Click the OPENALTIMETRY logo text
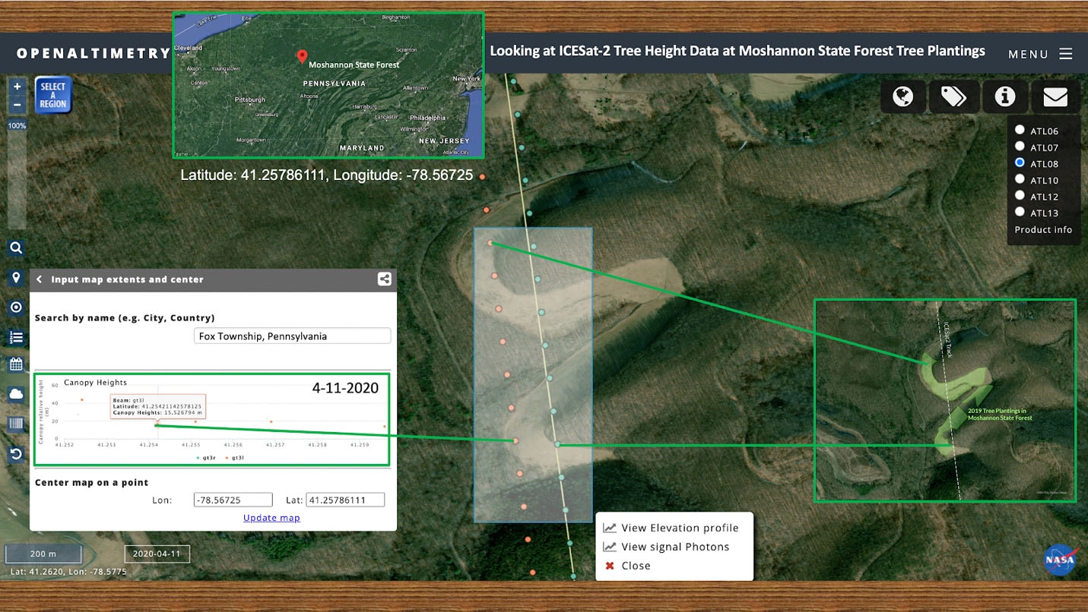This screenshot has height=612, width=1088. (x=94, y=53)
